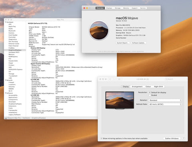This screenshot has height=147, width=192.
Task: Click macOS Mojave title in About This Mac
Action: (x=127, y=18)
